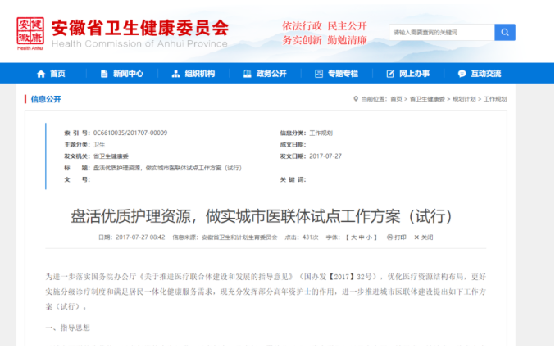This screenshot has height=348, width=555.
Task: Set font size to 中
Action: (362, 237)
